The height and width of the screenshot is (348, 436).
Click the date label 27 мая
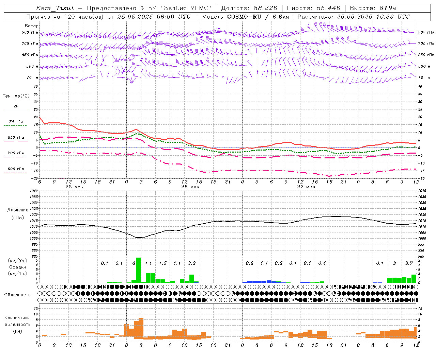[x=306, y=187]
